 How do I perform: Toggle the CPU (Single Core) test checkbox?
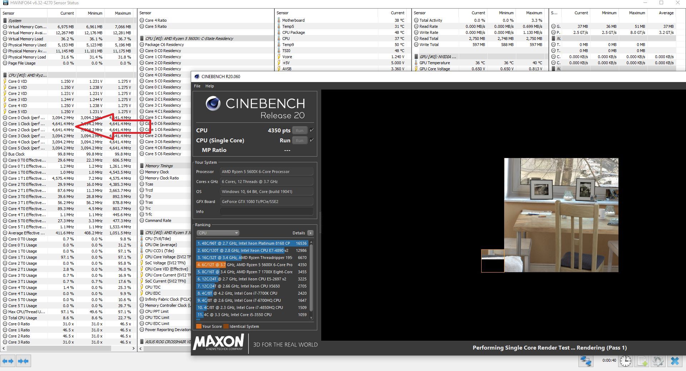coord(312,140)
